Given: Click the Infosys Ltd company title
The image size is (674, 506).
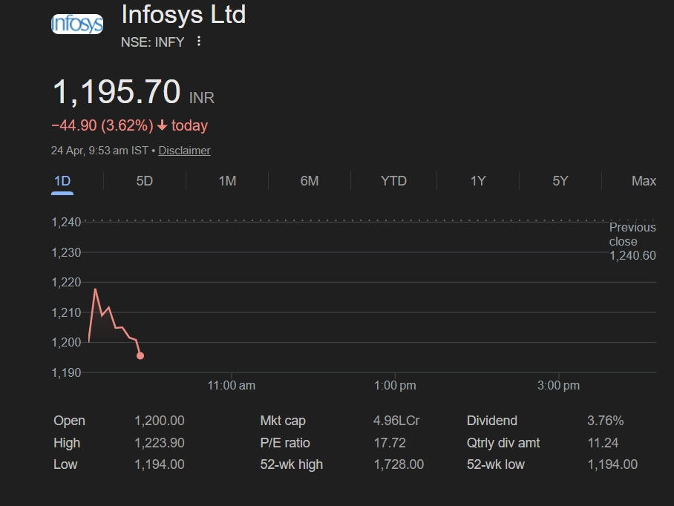Looking at the screenshot, I should (x=183, y=14).
